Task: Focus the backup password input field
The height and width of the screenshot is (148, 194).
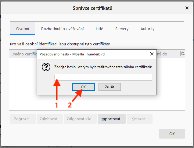Action: coord(103,77)
